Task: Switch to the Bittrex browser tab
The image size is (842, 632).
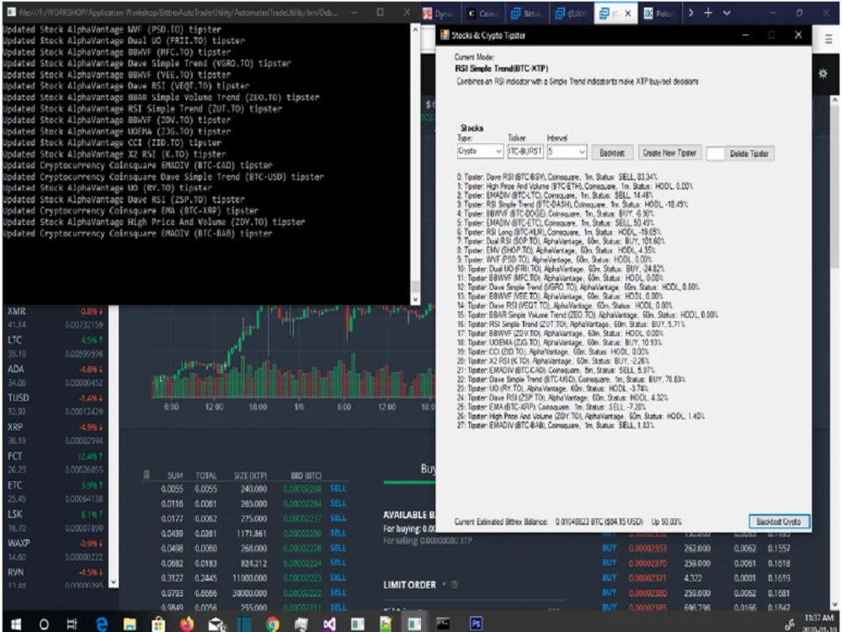Action: pyautogui.click(x=525, y=13)
